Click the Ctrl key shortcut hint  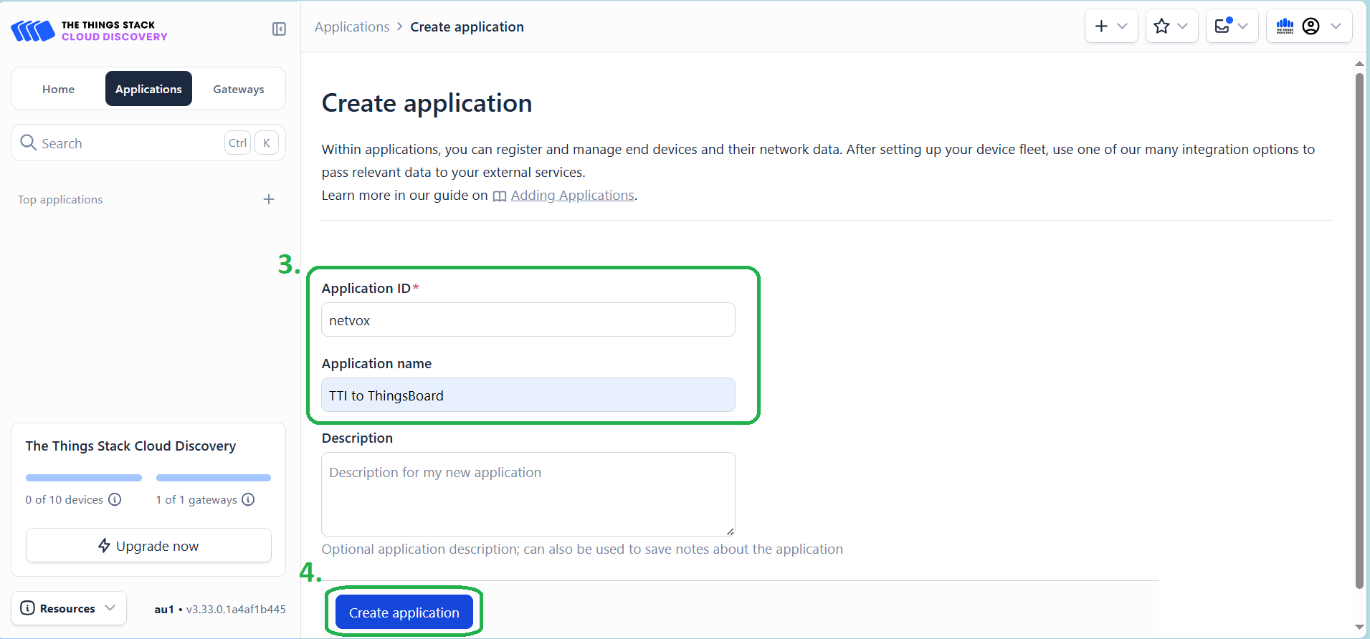tap(237, 143)
